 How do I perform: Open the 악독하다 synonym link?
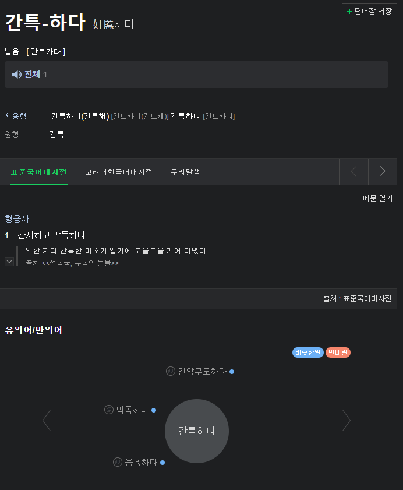coord(132,410)
